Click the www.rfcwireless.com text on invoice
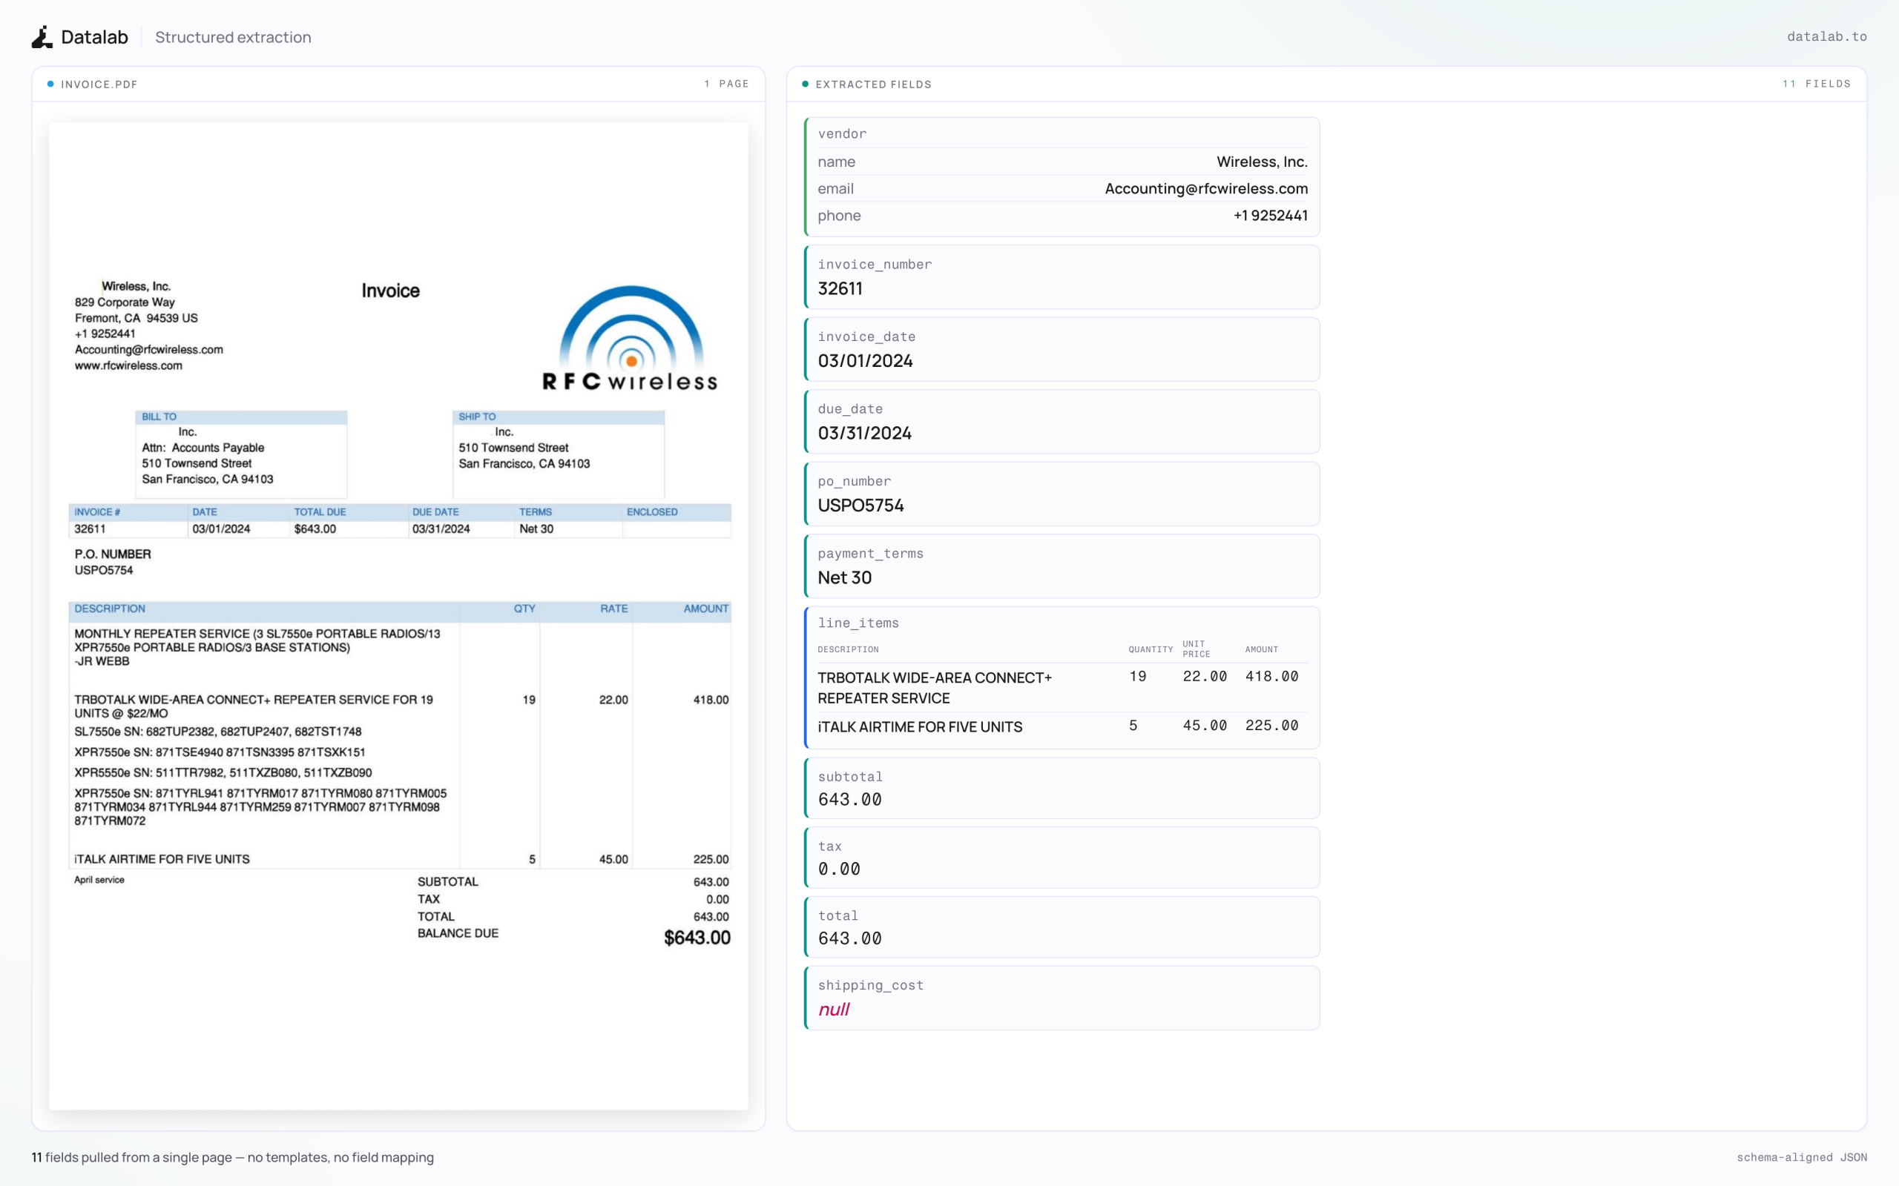This screenshot has width=1899, height=1186. (x=128, y=365)
